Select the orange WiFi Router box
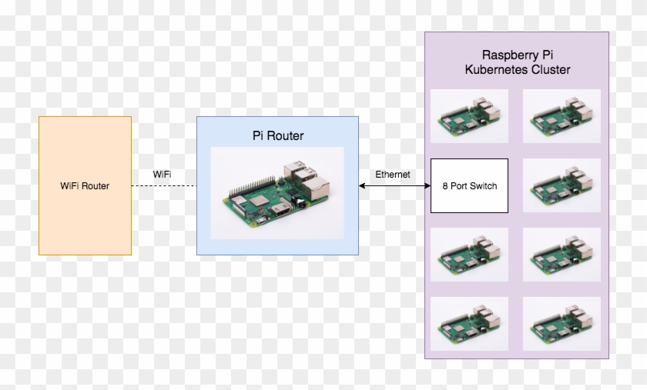 coord(85,185)
